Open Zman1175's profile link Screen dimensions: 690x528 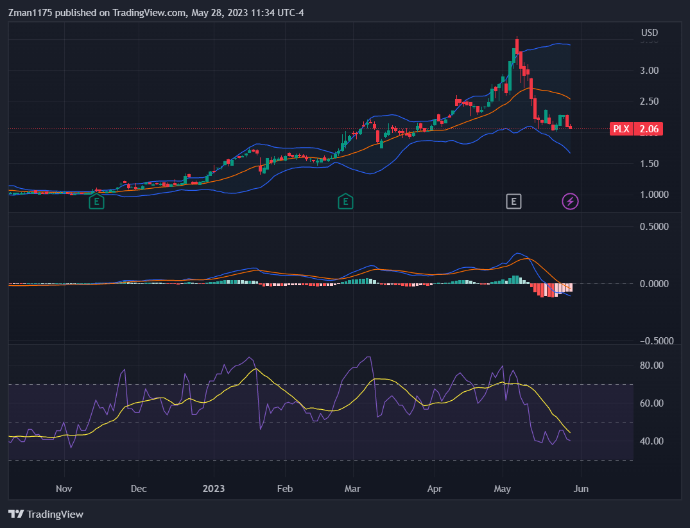29,12
